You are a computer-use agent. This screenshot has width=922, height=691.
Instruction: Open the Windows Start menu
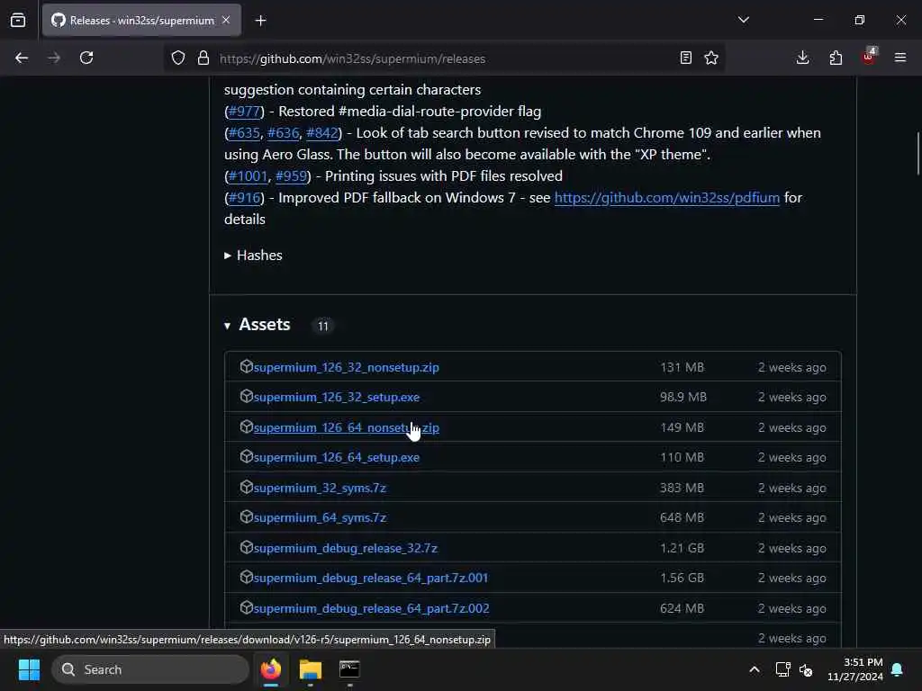pos(30,669)
